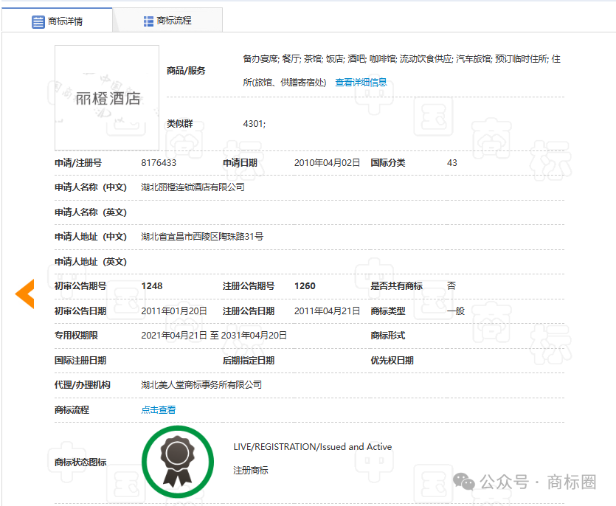Click the 丽橙酒店 trademark image
Image resolution: width=616 pixels, height=506 pixels.
pos(106,97)
